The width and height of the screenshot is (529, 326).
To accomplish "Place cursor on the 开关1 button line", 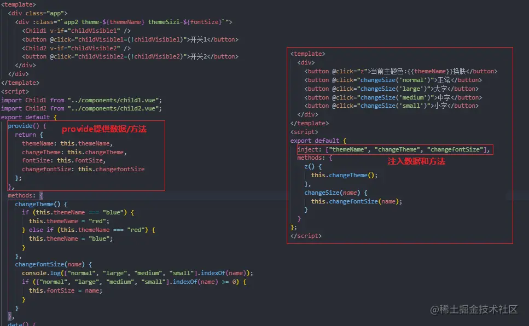I will (x=130, y=39).
